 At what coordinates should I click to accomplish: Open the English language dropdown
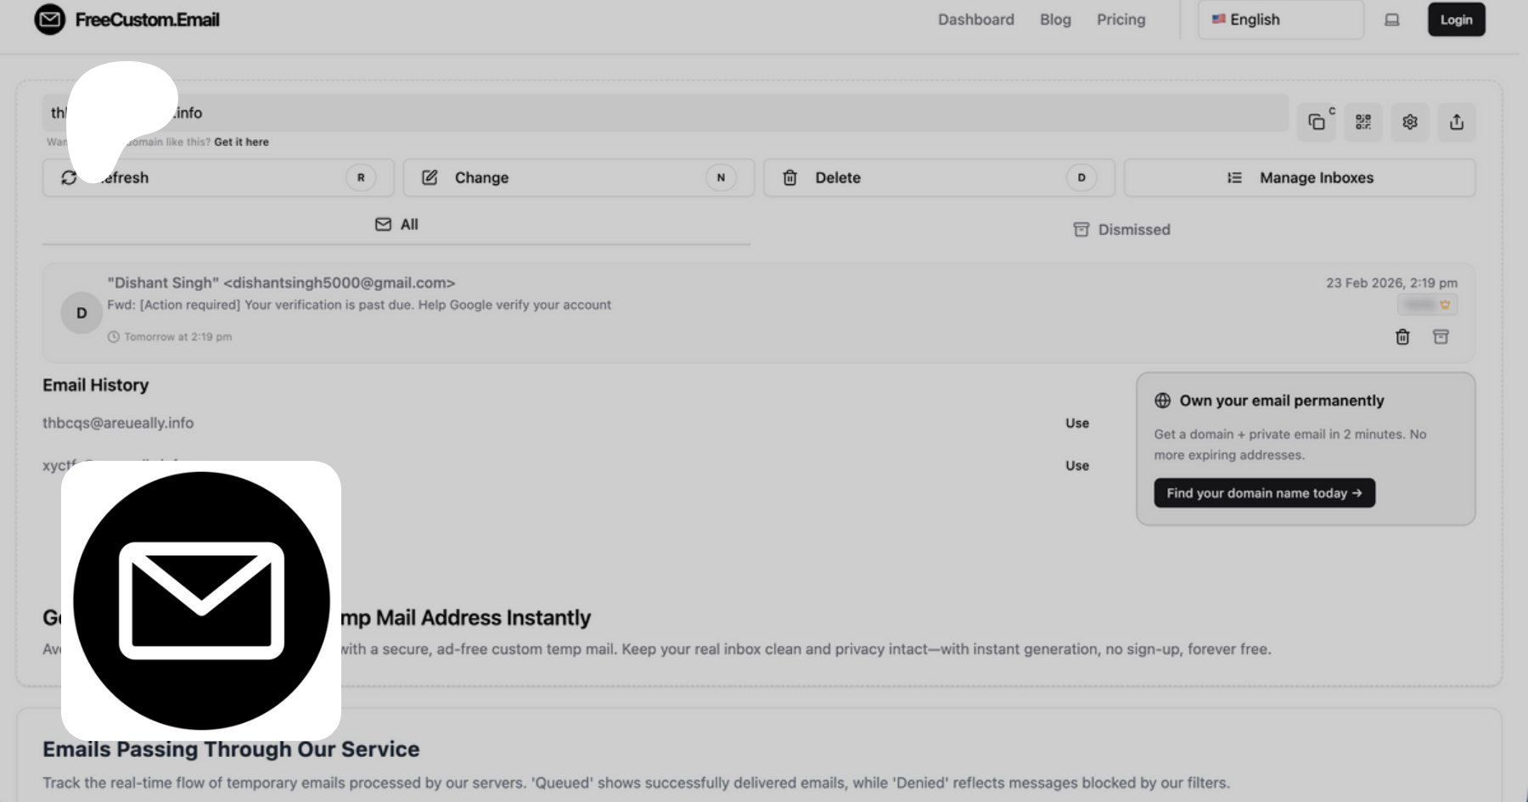pos(1280,20)
